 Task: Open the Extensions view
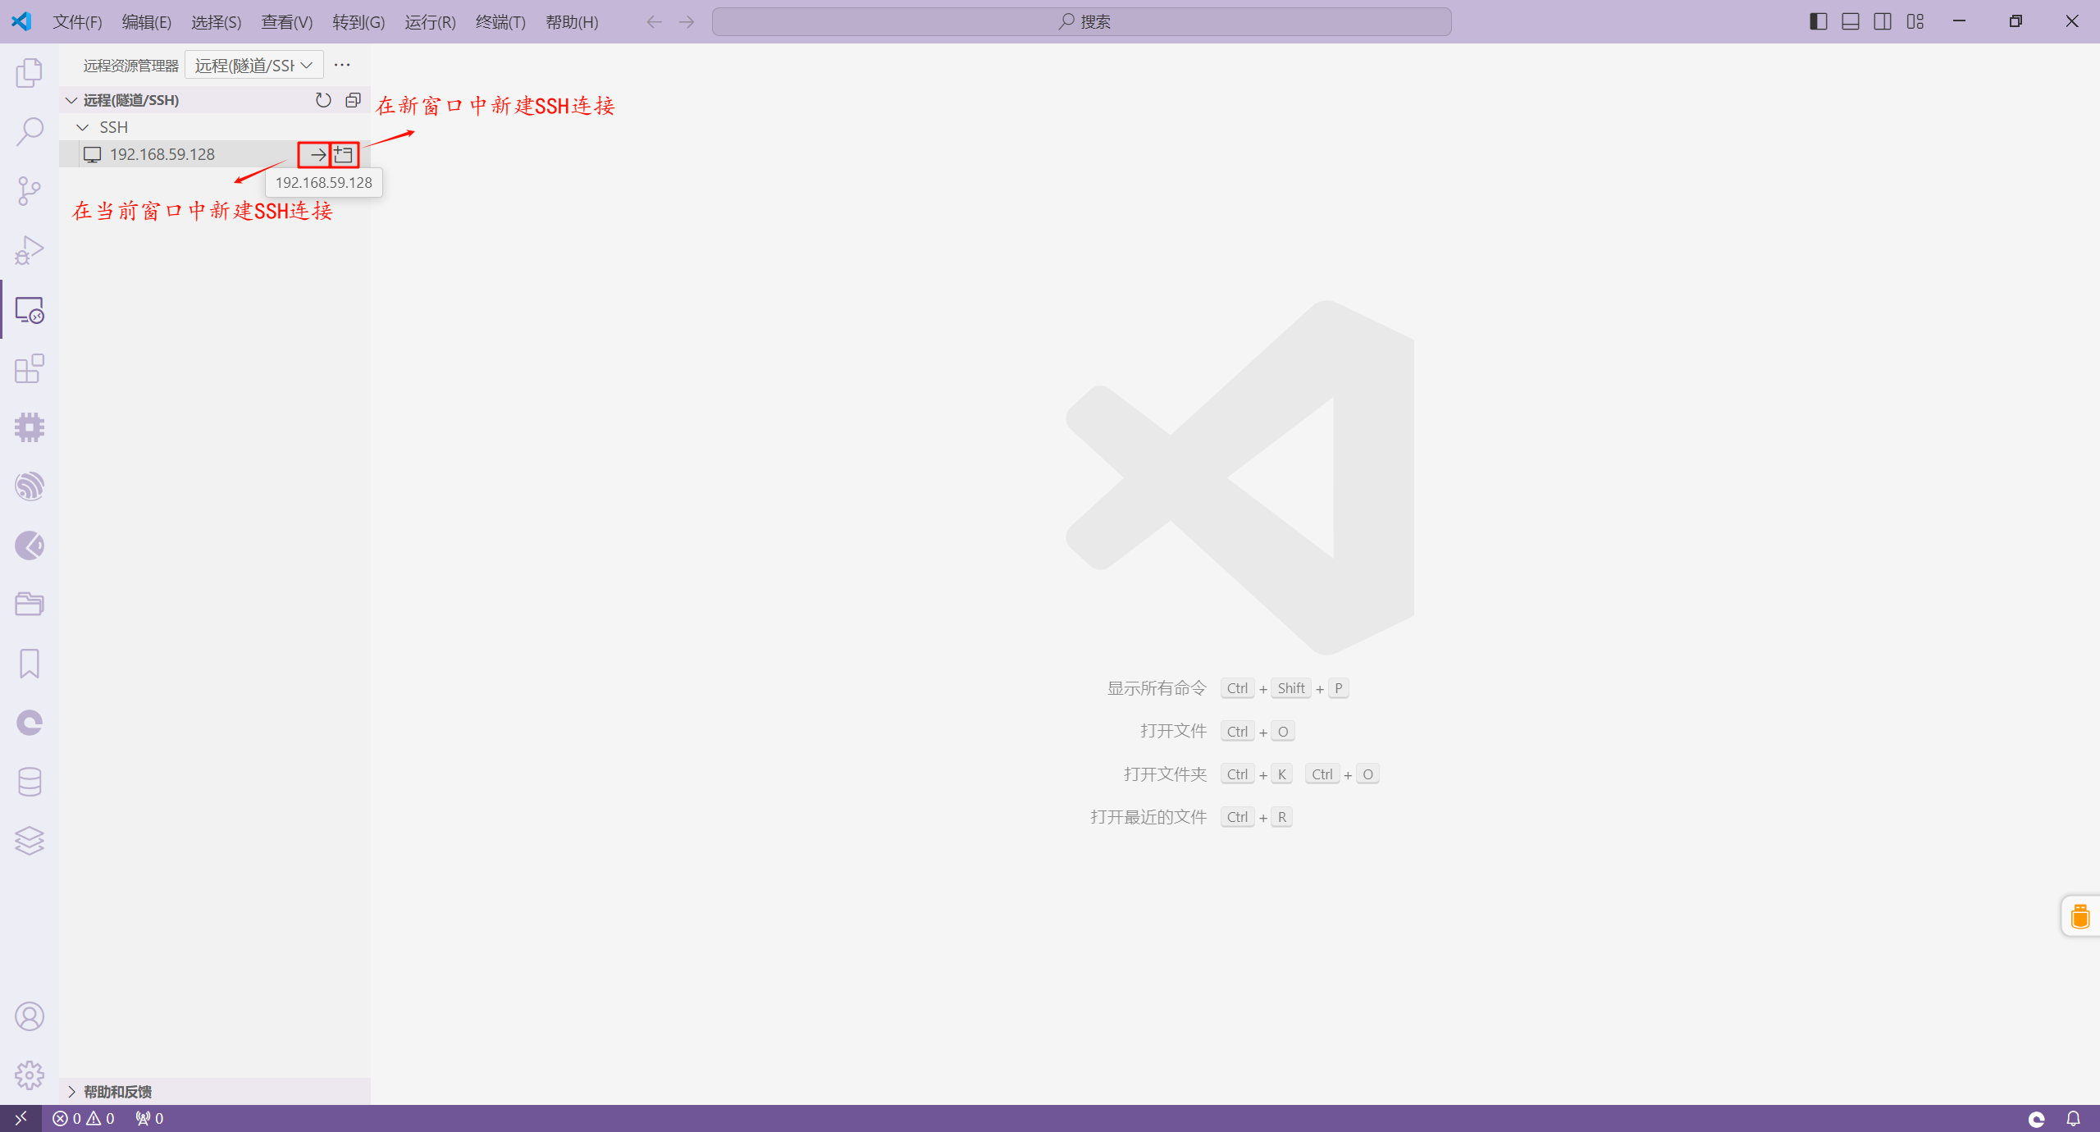click(x=30, y=368)
